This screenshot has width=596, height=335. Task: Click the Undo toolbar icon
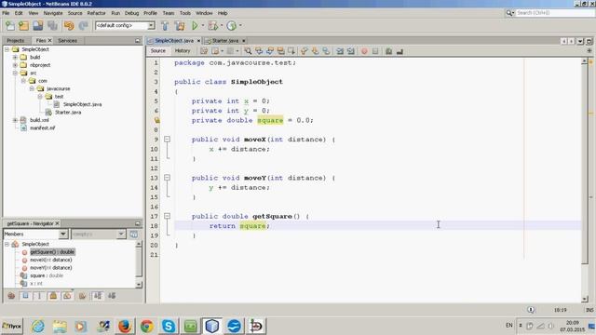pos(69,25)
